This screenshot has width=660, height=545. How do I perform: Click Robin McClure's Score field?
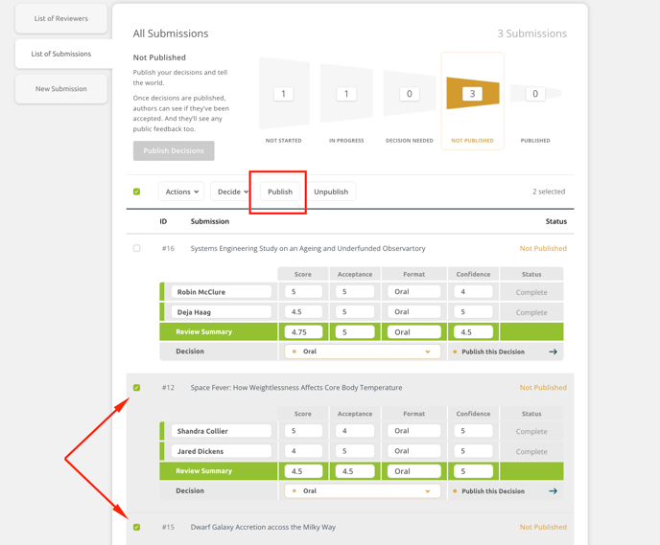[303, 292]
